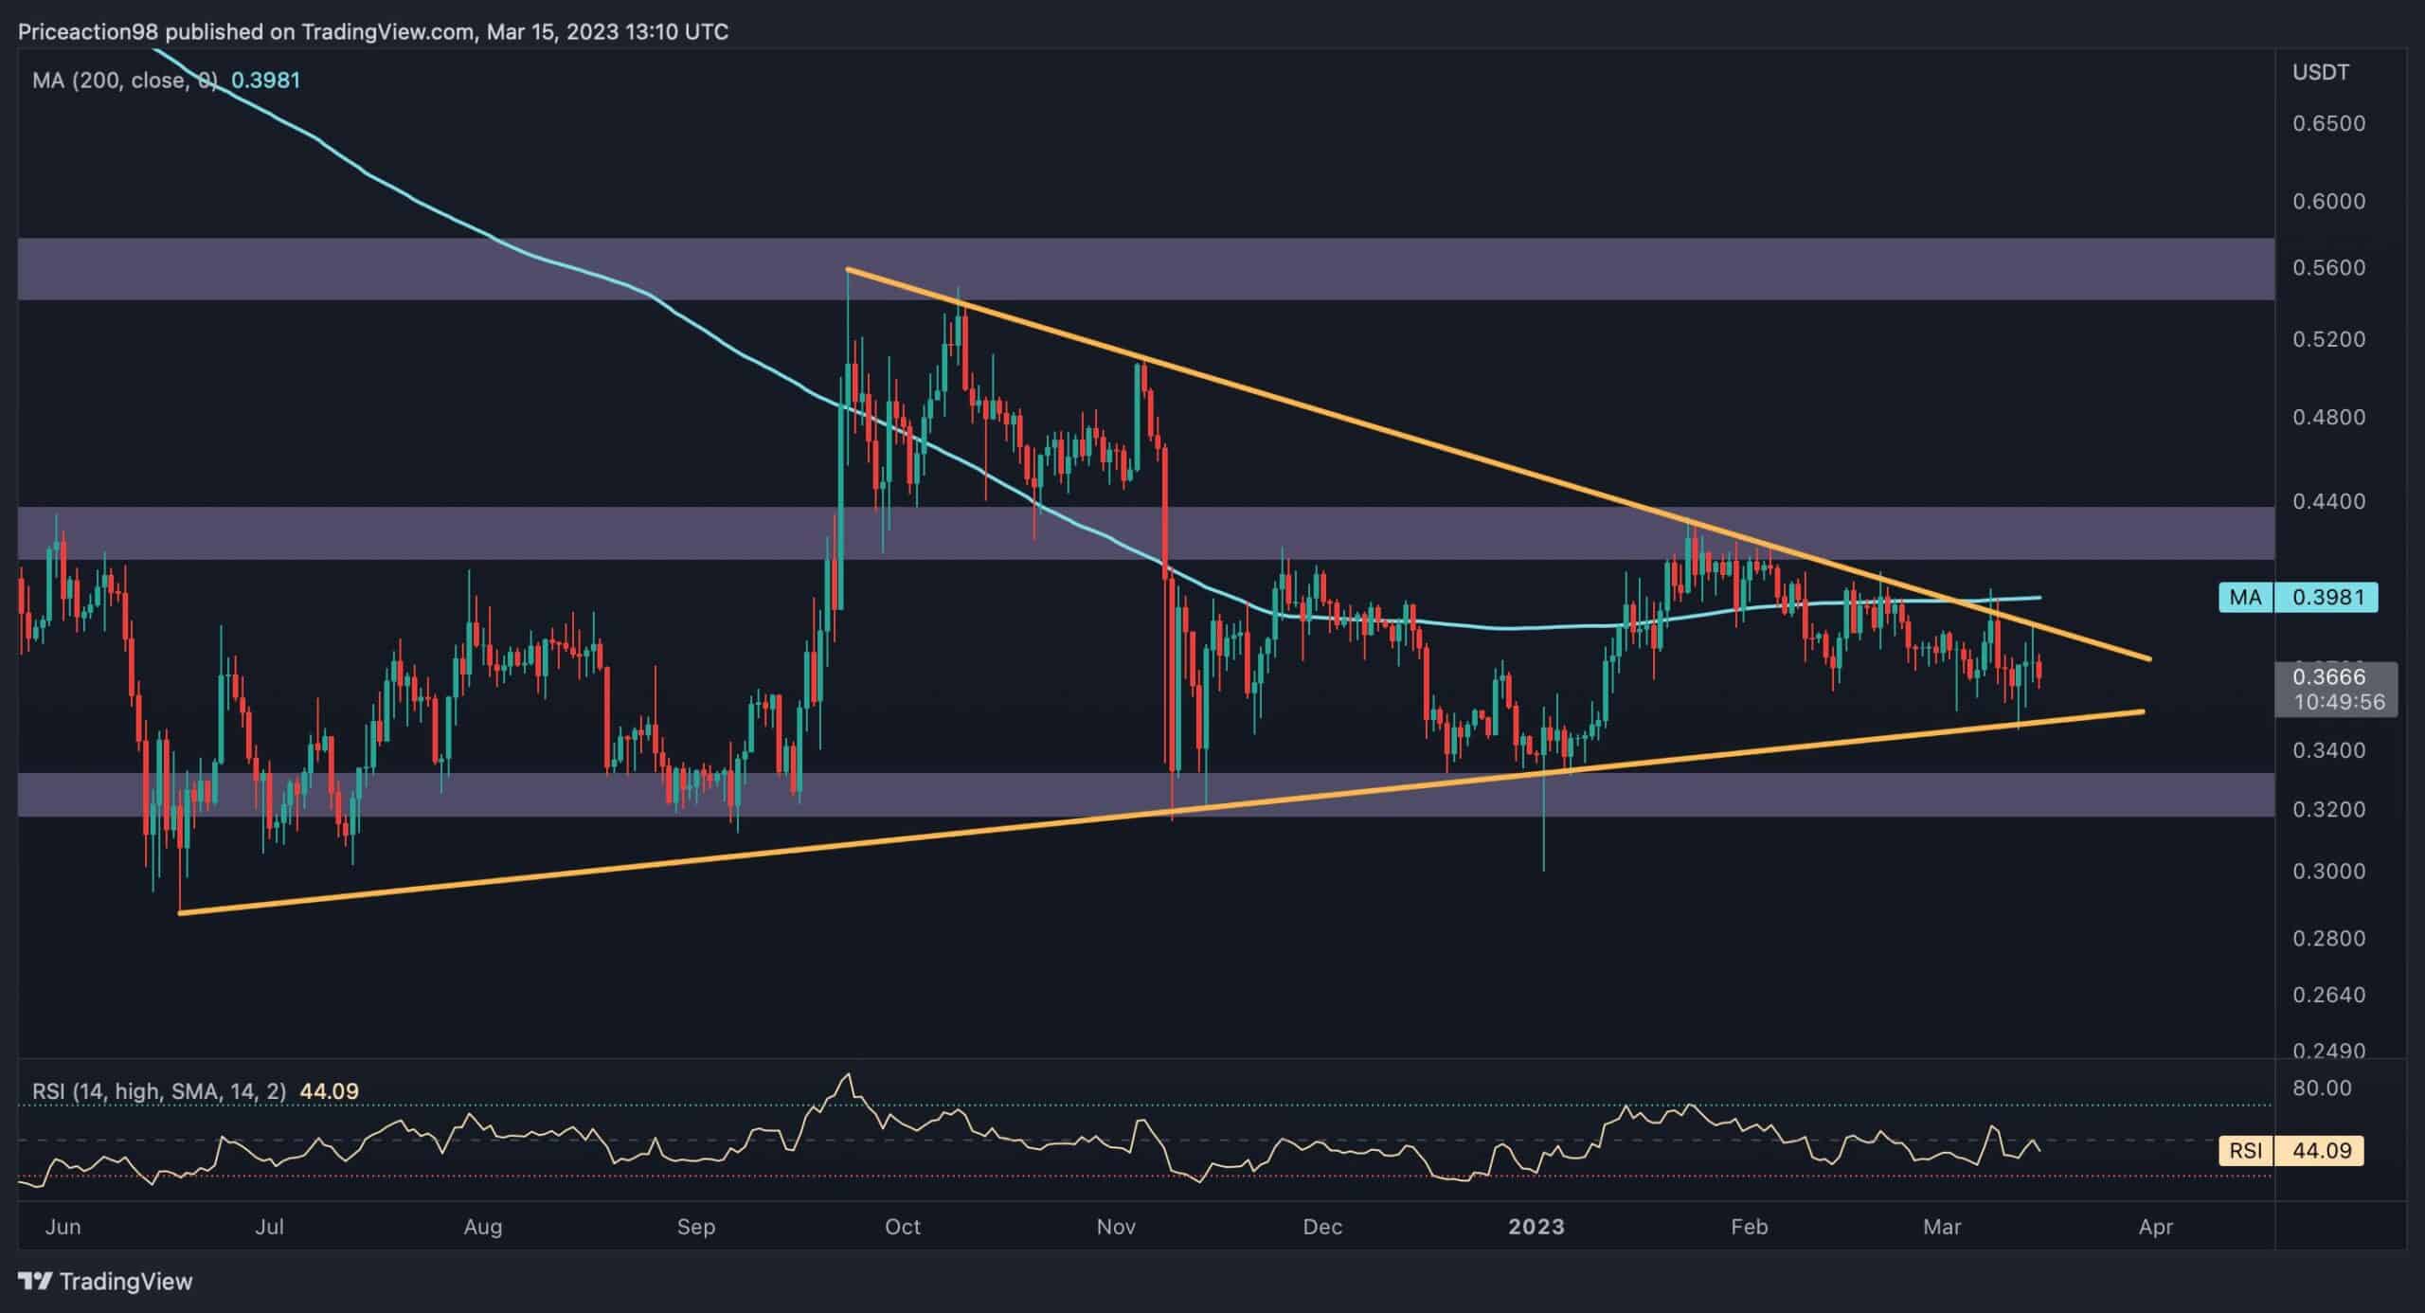Select the MA (200, close, 0) legend

pyautogui.click(x=123, y=81)
